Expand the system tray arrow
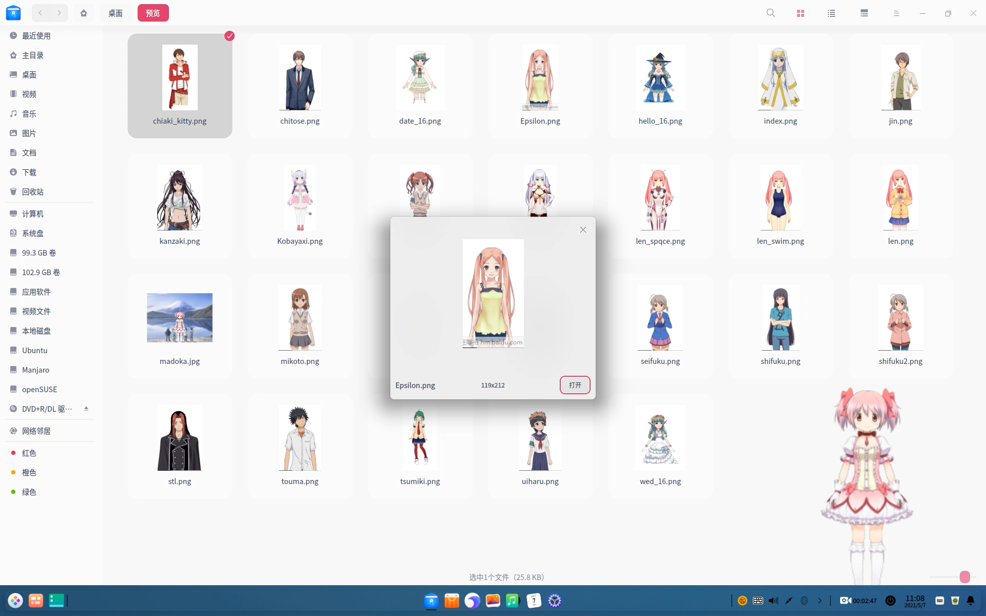Screen dimensions: 986x616 [x=820, y=601]
